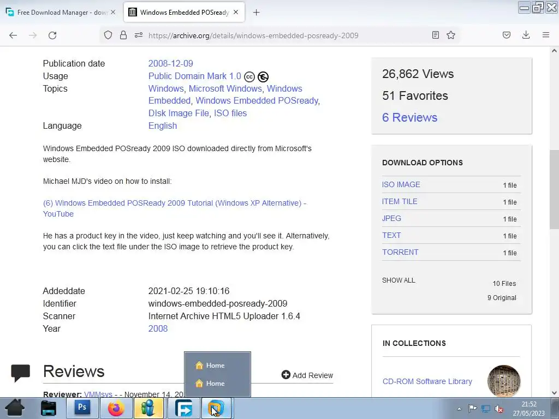Reload the current page
The image size is (559, 419).
point(52,35)
